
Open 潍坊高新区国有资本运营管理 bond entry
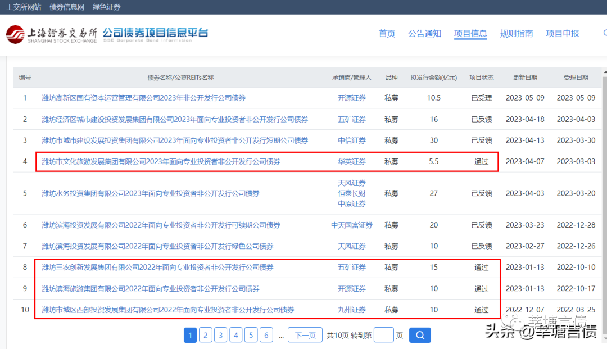pyautogui.click(x=143, y=98)
